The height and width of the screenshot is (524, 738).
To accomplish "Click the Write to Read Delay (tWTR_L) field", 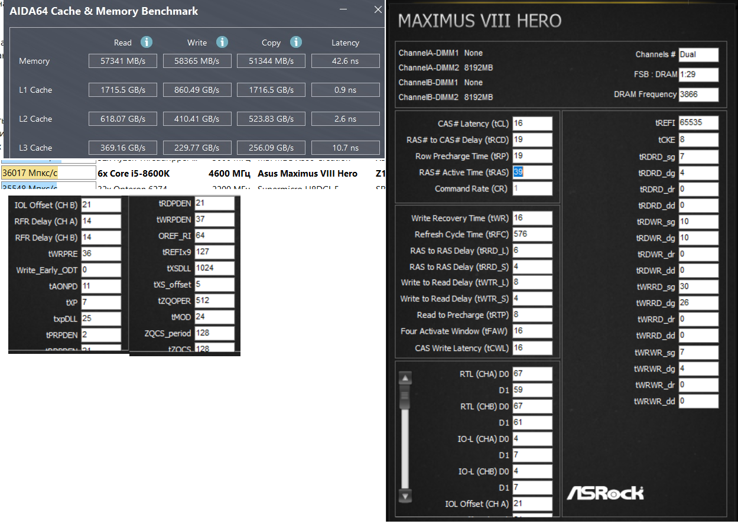I will pos(532,282).
